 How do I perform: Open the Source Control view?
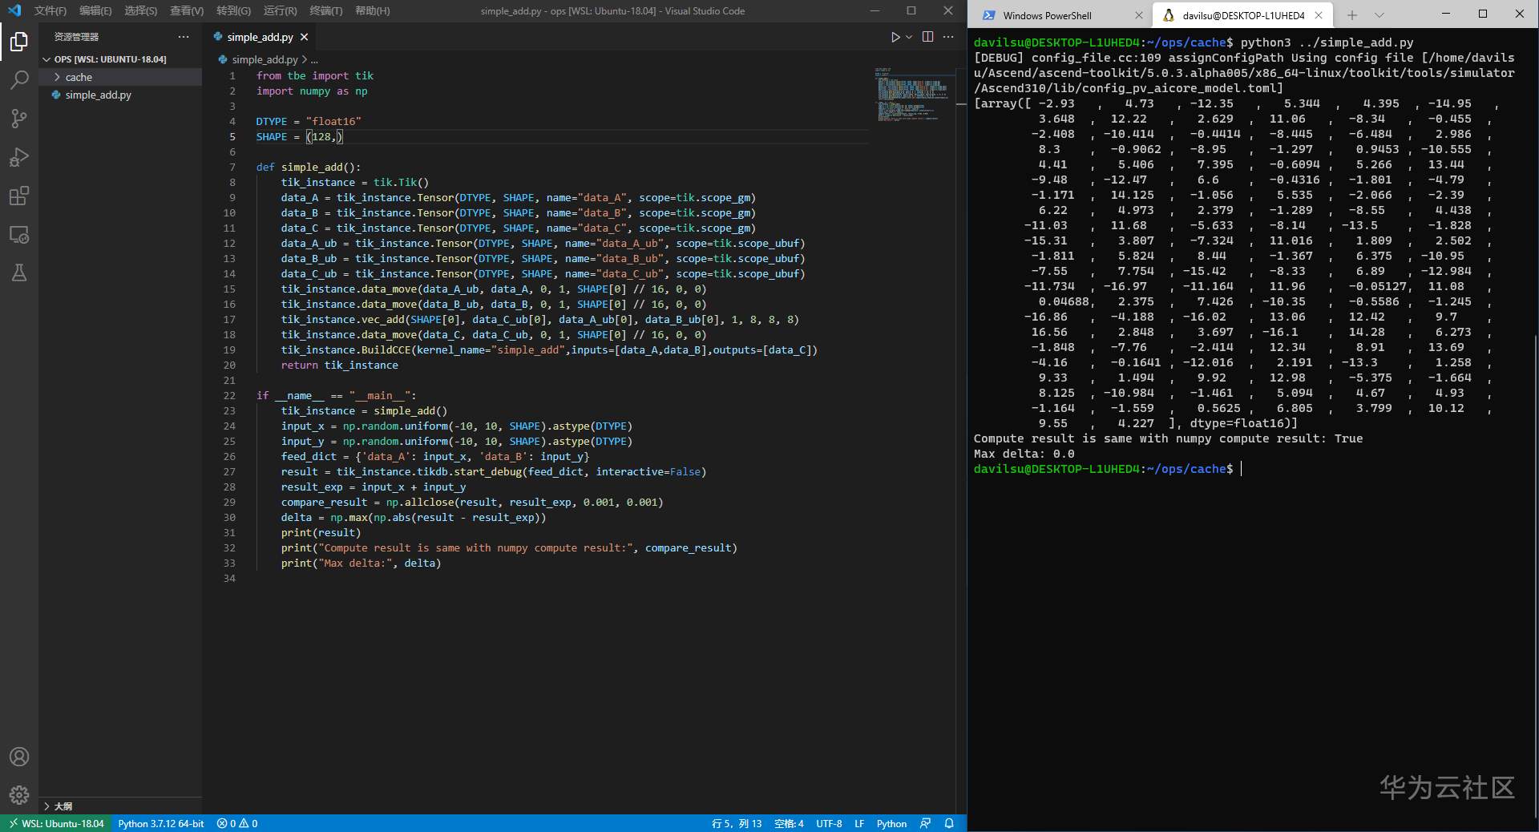pyautogui.click(x=19, y=119)
